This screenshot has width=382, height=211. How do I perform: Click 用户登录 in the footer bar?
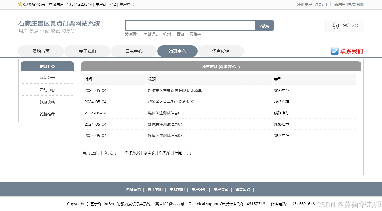(x=221, y=189)
